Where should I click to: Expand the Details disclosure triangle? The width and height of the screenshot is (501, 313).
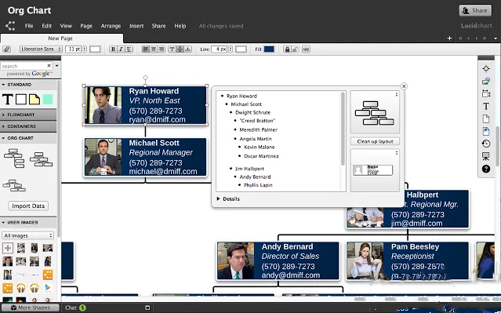tap(218, 198)
